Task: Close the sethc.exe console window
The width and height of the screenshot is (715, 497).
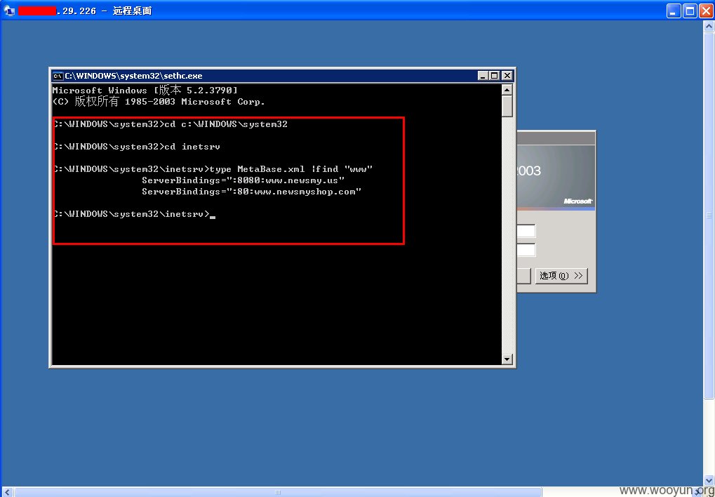Action: pos(507,76)
